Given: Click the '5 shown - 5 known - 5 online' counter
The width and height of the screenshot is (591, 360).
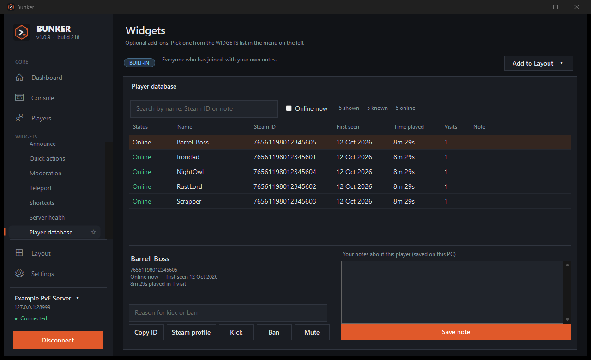Looking at the screenshot, I should (x=377, y=108).
